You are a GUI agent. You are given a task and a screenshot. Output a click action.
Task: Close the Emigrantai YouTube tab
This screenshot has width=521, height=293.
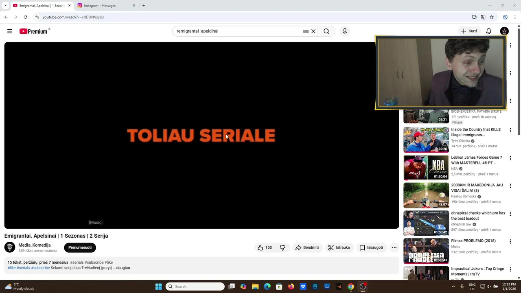click(69, 6)
